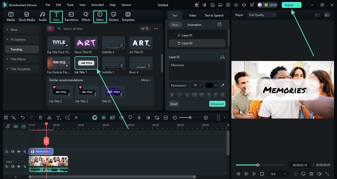Open the 16:9 aspect ratio dropdown
337x179 pixels.
click(278, 174)
